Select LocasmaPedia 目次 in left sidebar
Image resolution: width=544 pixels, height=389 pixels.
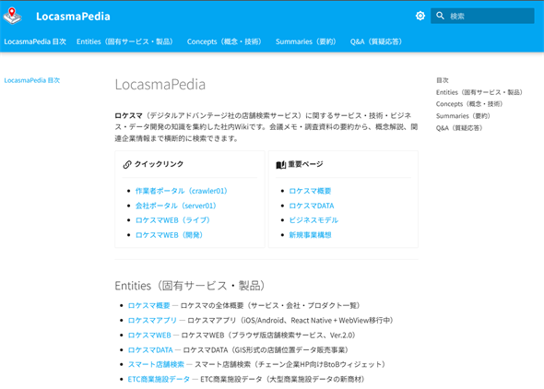pos(32,80)
